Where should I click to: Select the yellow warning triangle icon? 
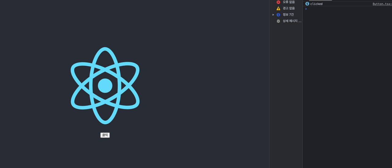point(278,8)
